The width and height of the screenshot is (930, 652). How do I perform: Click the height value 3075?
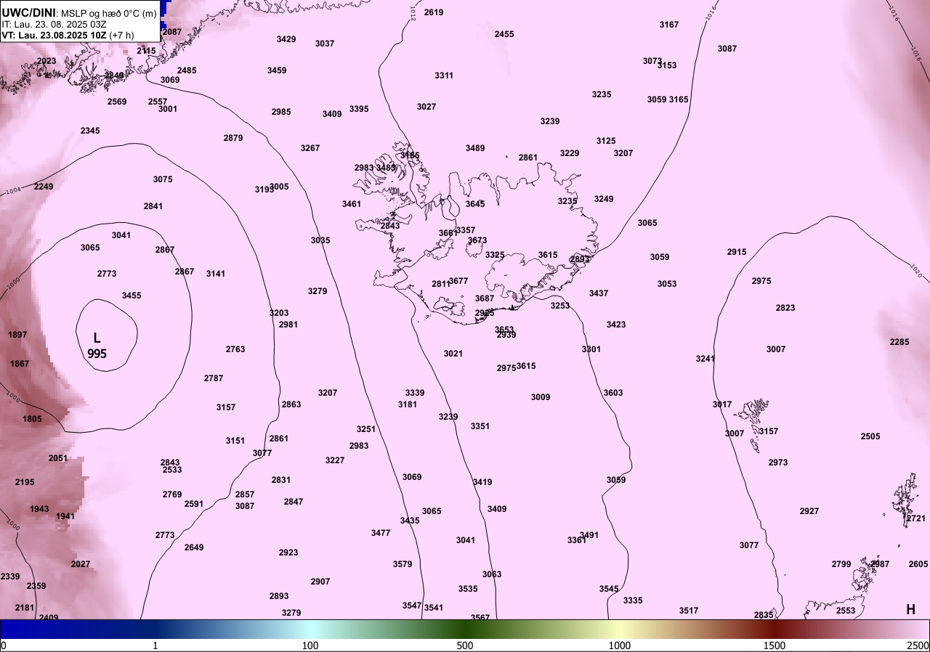[163, 179]
